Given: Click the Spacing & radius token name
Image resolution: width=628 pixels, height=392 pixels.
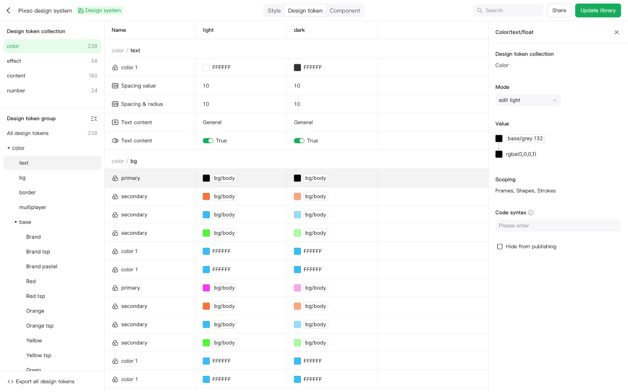Looking at the screenshot, I should coord(142,104).
